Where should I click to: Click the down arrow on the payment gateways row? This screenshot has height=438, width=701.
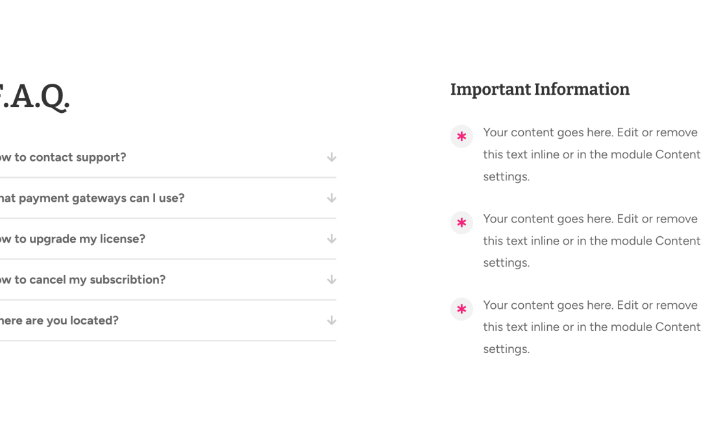(331, 198)
